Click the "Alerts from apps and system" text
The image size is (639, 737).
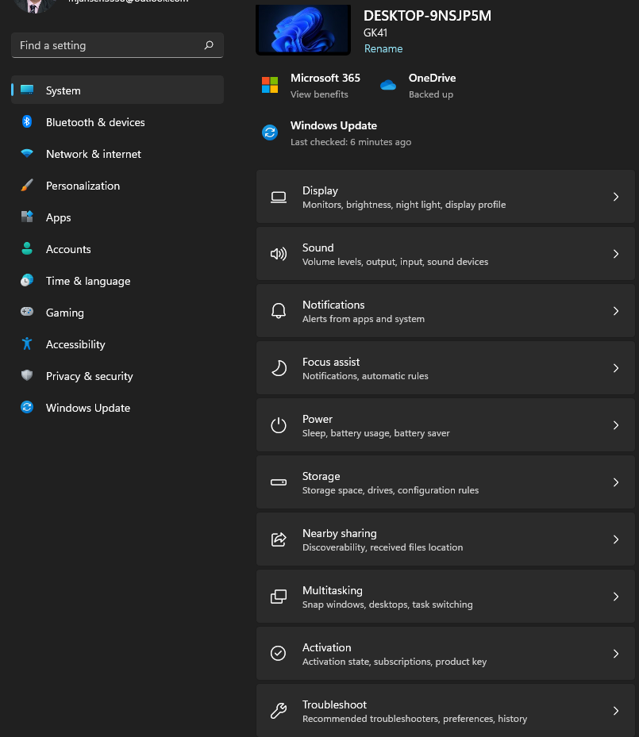point(364,319)
